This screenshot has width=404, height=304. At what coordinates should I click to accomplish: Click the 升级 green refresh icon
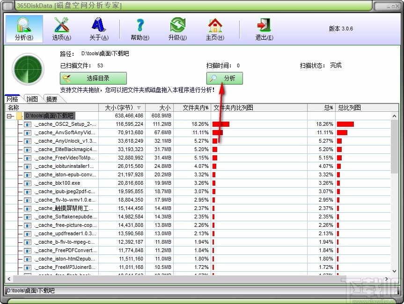[177, 26]
